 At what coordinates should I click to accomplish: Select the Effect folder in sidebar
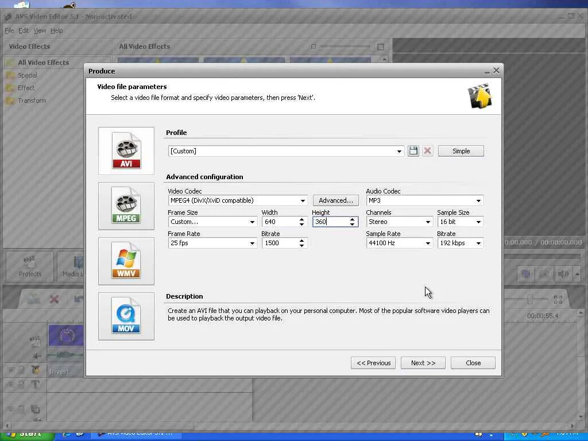click(x=26, y=88)
